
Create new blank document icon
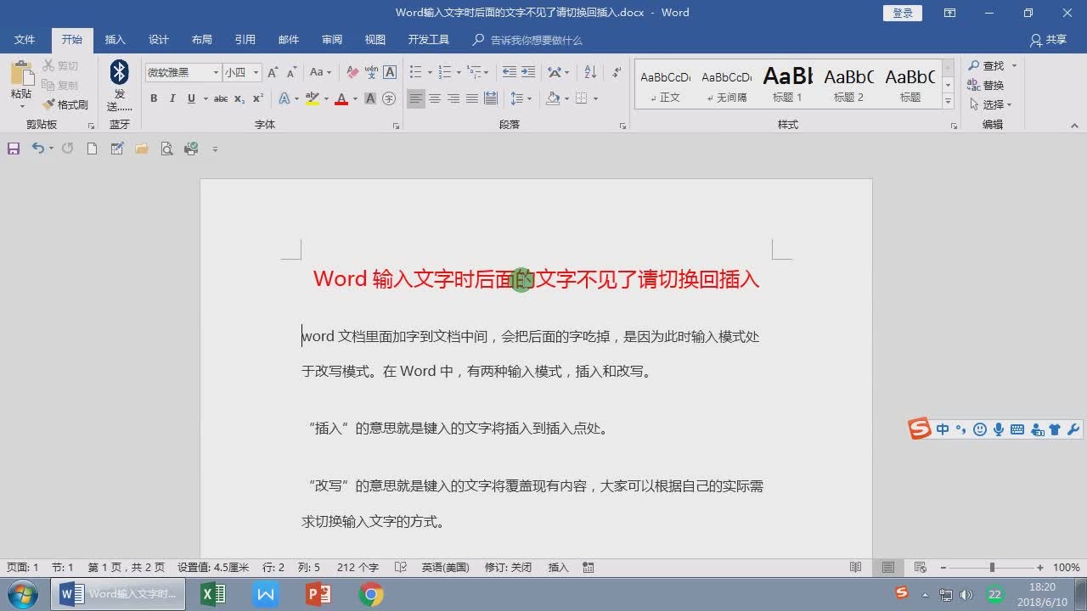point(92,149)
